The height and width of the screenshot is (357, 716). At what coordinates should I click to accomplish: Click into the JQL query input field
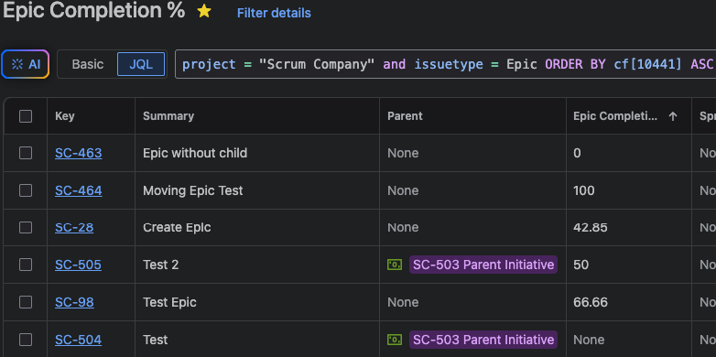pos(446,64)
